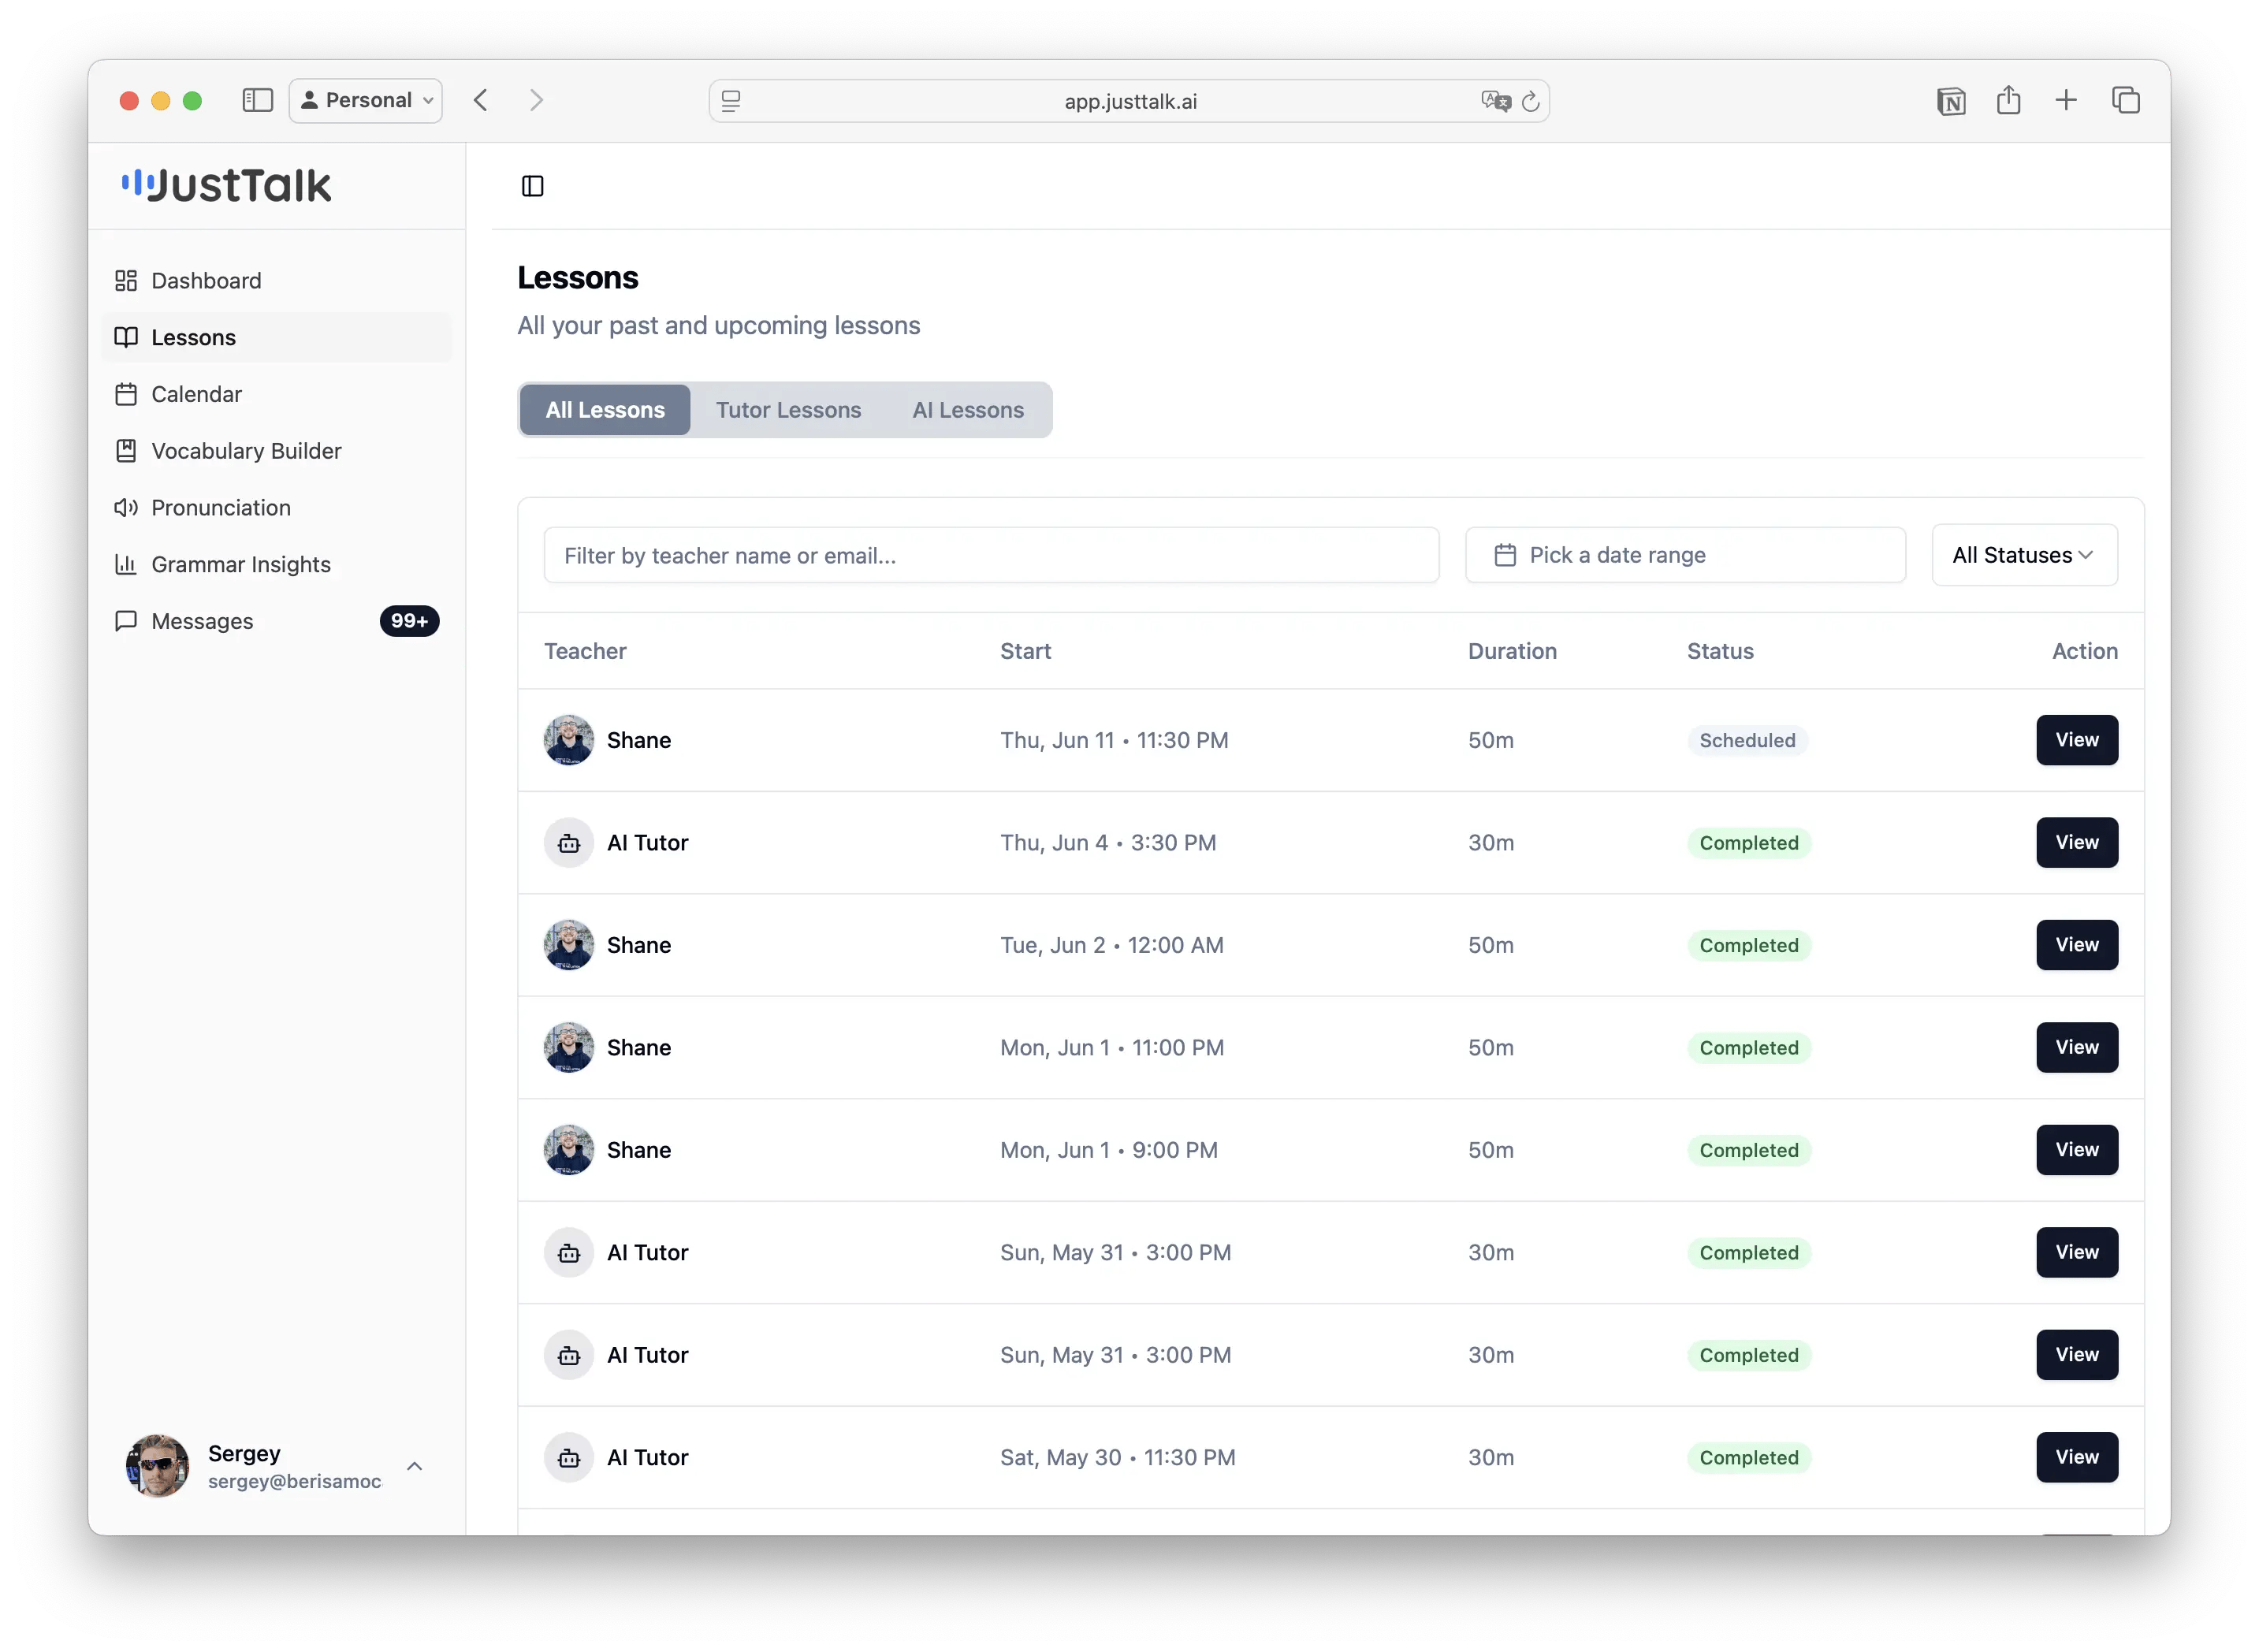
Task: Open the Pick a date range selector
Action: 1685,556
